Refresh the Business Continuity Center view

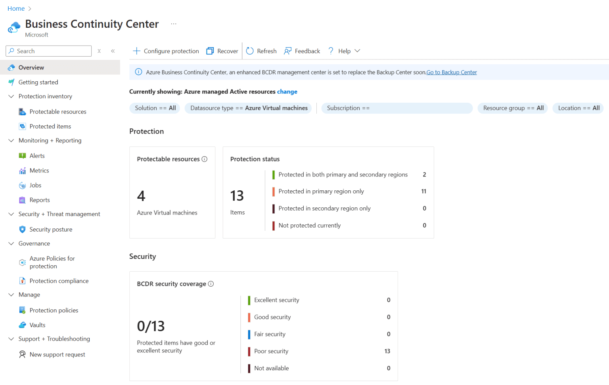tap(261, 51)
